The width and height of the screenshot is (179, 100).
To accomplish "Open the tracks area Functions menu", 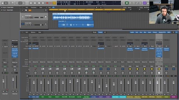I will coord(34,7).
